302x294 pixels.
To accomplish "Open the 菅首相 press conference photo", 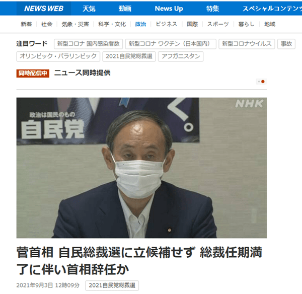I will [141, 168].
